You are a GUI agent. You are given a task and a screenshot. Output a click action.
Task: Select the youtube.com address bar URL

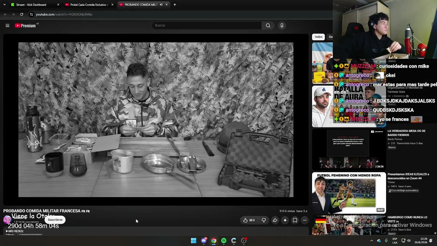point(64,14)
